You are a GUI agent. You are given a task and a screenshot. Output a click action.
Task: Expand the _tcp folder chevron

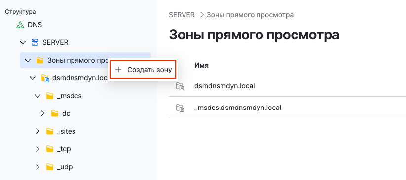[x=38, y=149]
